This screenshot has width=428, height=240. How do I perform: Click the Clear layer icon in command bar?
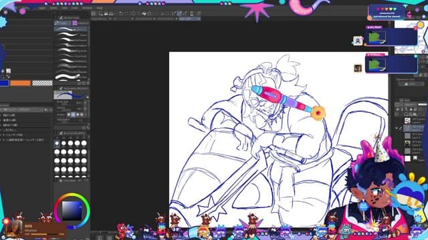[x=134, y=13]
